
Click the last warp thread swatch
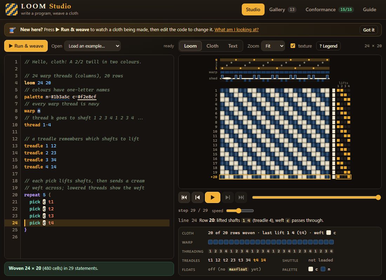coord(331,242)
